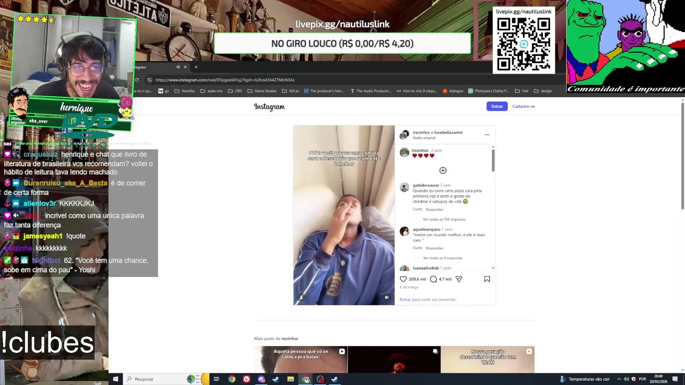This screenshot has height=385, width=685.
Task: Mute or unmute the reel audio speaker
Action: click(x=387, y=297)
